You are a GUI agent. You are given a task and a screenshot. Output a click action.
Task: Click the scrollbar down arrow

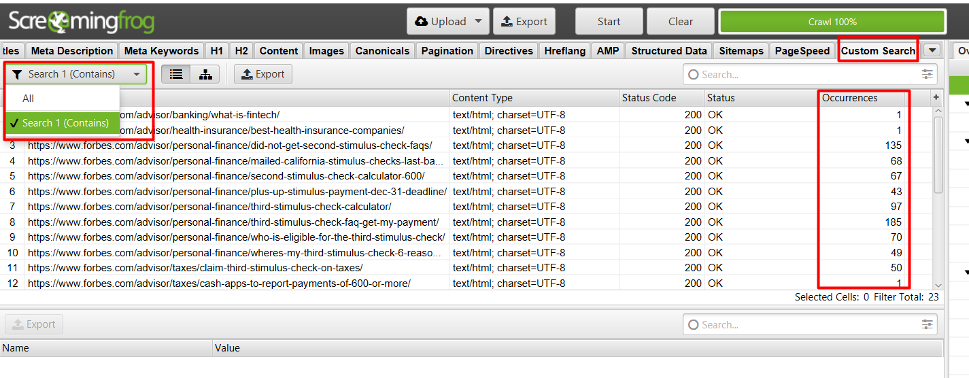938,286
